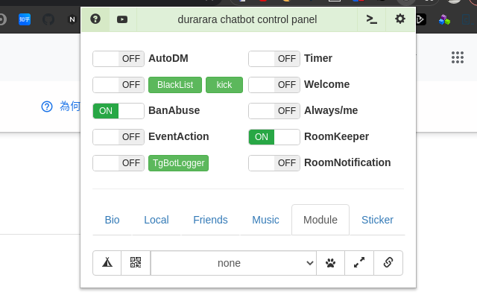
Task: Click the green kick button
Action: [224, 85]
